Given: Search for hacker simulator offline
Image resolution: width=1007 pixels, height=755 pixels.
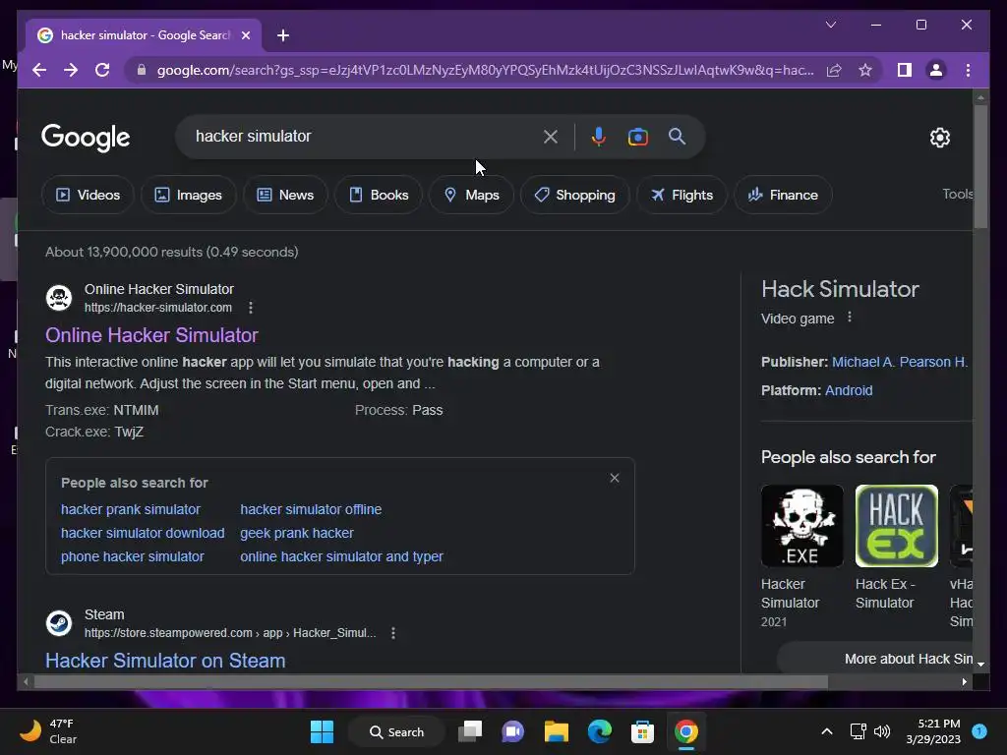Looking at the screenshot, I should point(311,509).
